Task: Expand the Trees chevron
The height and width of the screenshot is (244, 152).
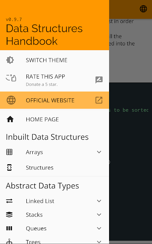Action: 99,242
